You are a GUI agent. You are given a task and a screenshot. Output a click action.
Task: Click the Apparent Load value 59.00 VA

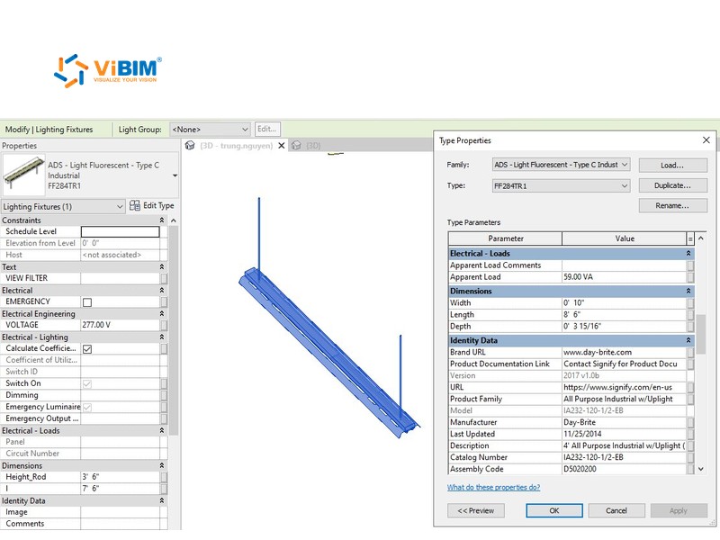pyautogui.click(x=624, y=277)
